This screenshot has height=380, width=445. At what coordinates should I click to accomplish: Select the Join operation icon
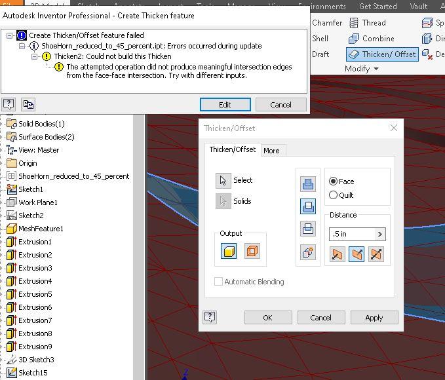(x=307, y=183)
